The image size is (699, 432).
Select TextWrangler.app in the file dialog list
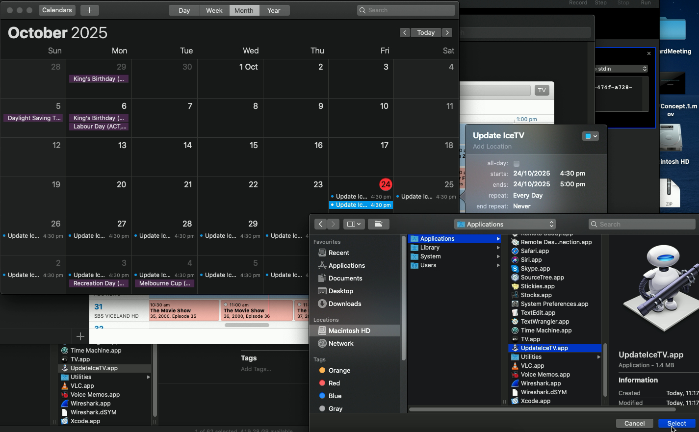coord(545,322)
